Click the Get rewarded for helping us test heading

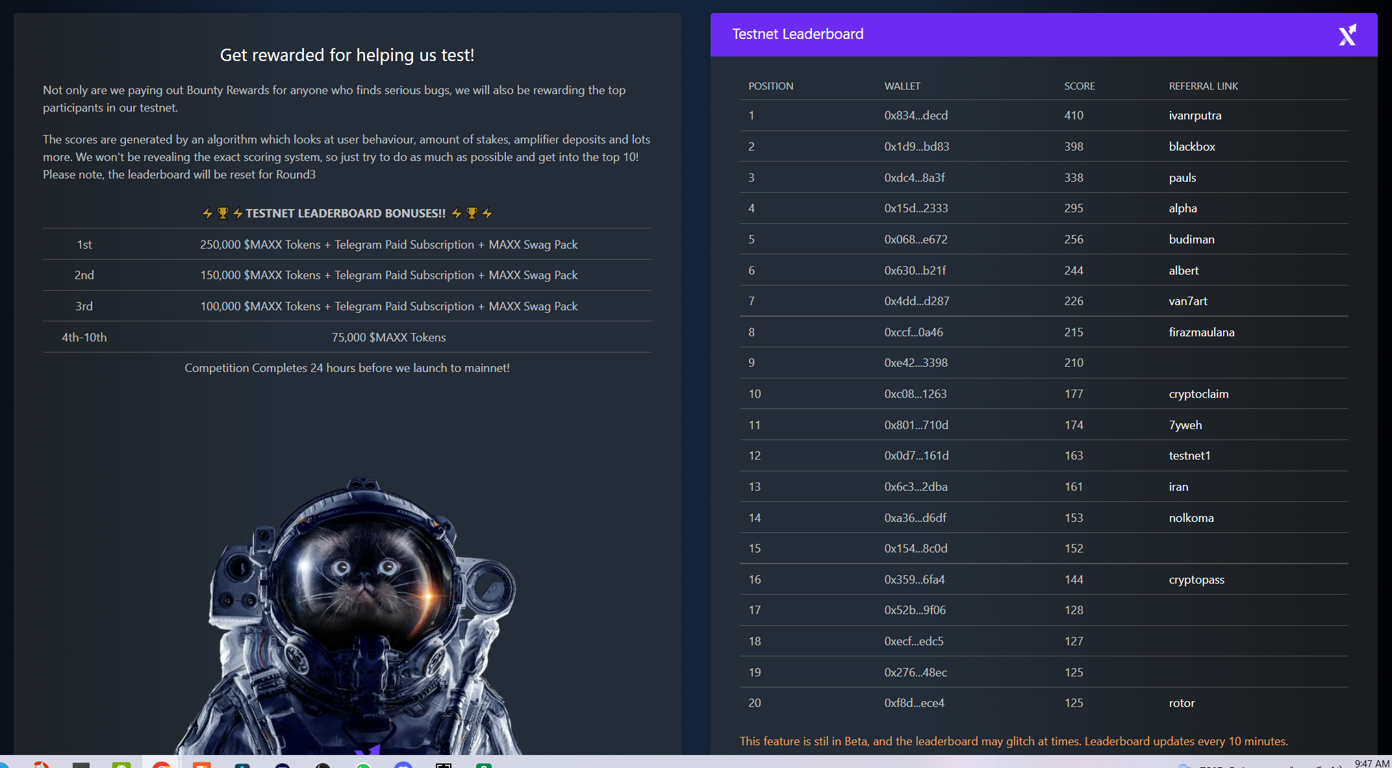(347, 55)
